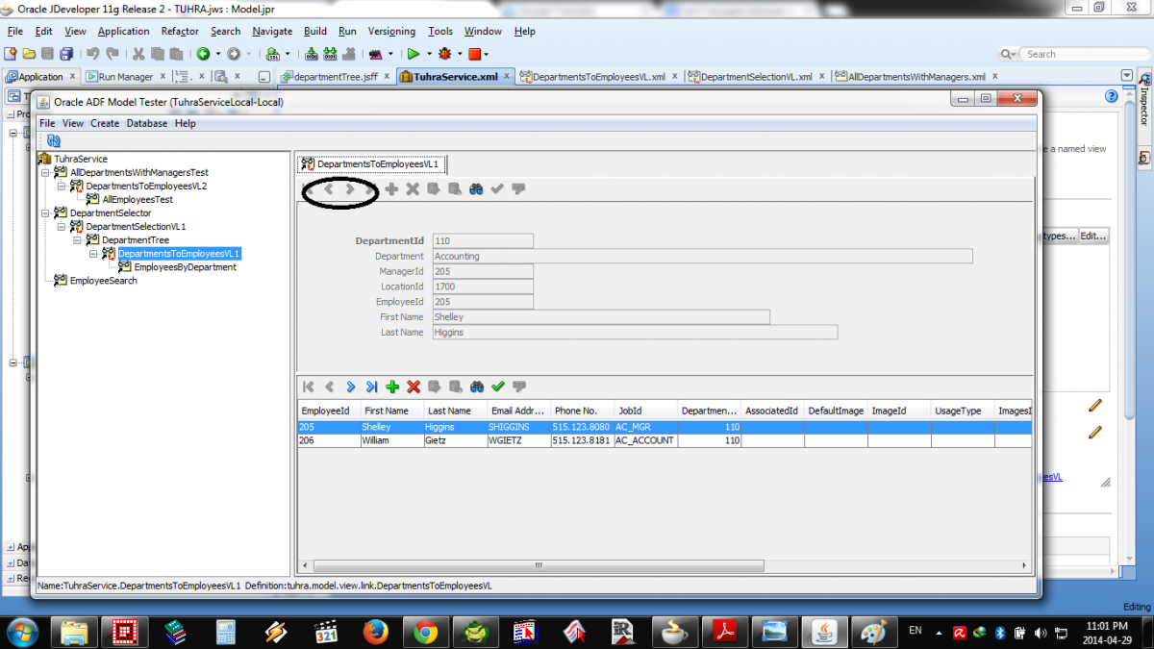Viewport: 1154px width, 649px height.
Task: Click the green checkmark validate icon in lower toolbar
Action: 498,387
